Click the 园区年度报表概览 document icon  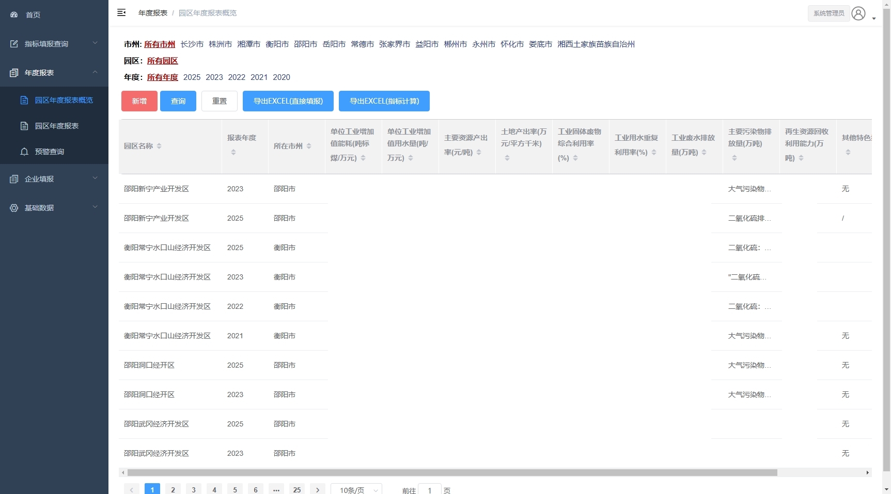(24, 100)
